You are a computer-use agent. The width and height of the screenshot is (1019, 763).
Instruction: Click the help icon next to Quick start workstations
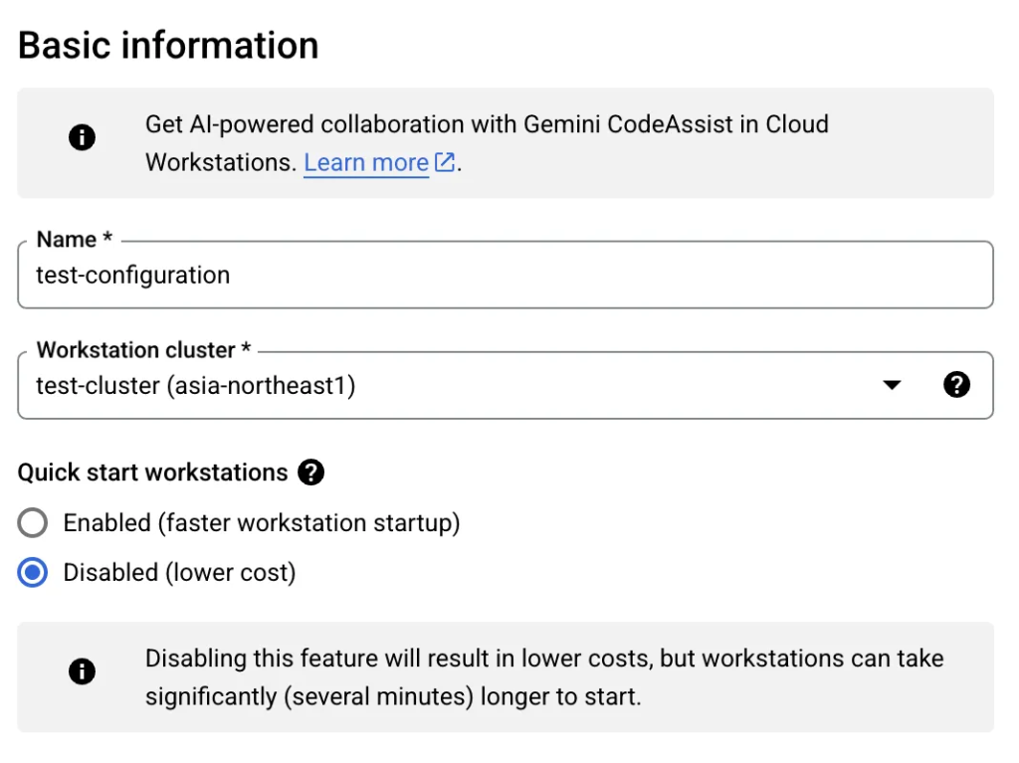pyautogui.click(x=310, y=473)
